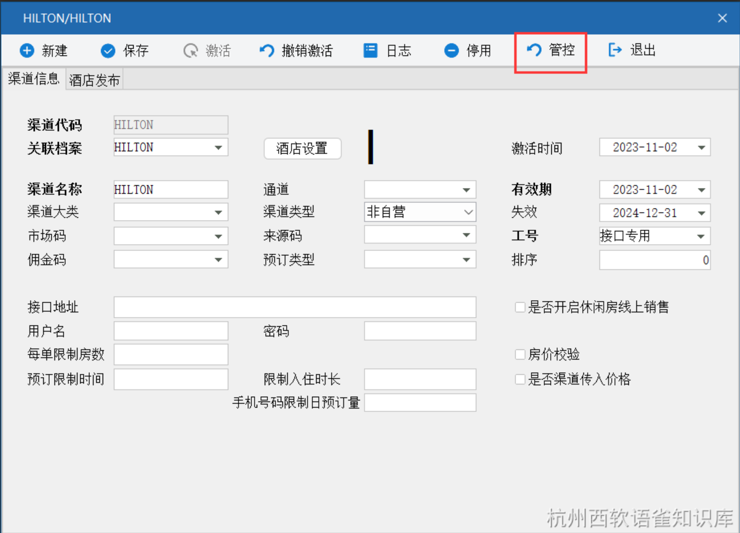The width and height of the screenshot is (740, 533).
Task: Open the 来源码 dropdown
Action: [466, 235]
